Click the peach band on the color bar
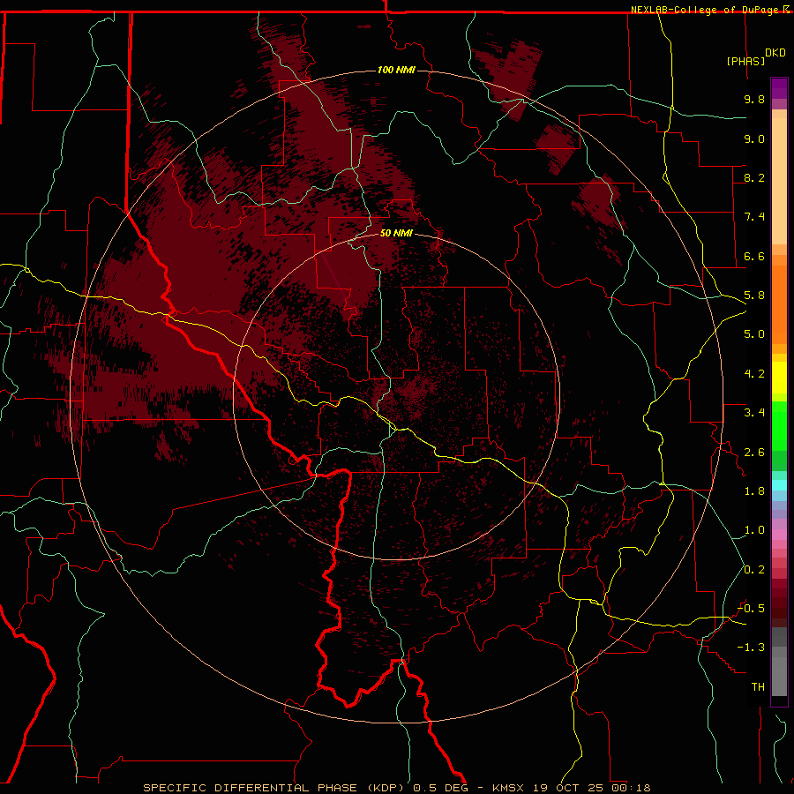The image size is (794, 794). [x=779, y=181]
